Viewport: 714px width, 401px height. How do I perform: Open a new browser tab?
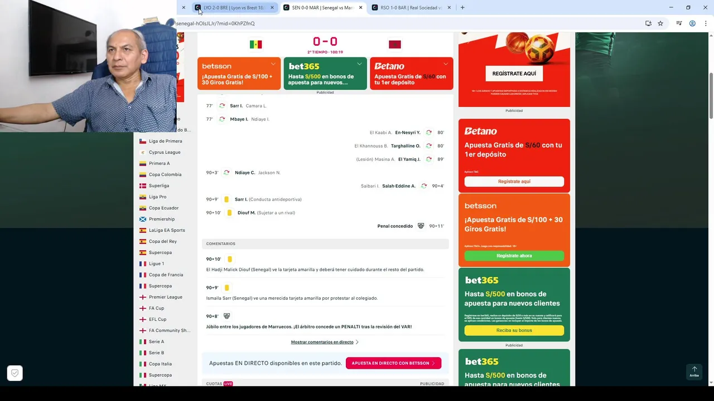coord(462,8)
